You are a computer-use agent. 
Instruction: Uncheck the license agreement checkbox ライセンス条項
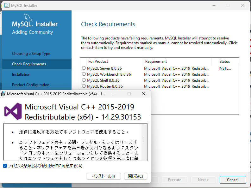pyautogui.click(x=5, y=166)
